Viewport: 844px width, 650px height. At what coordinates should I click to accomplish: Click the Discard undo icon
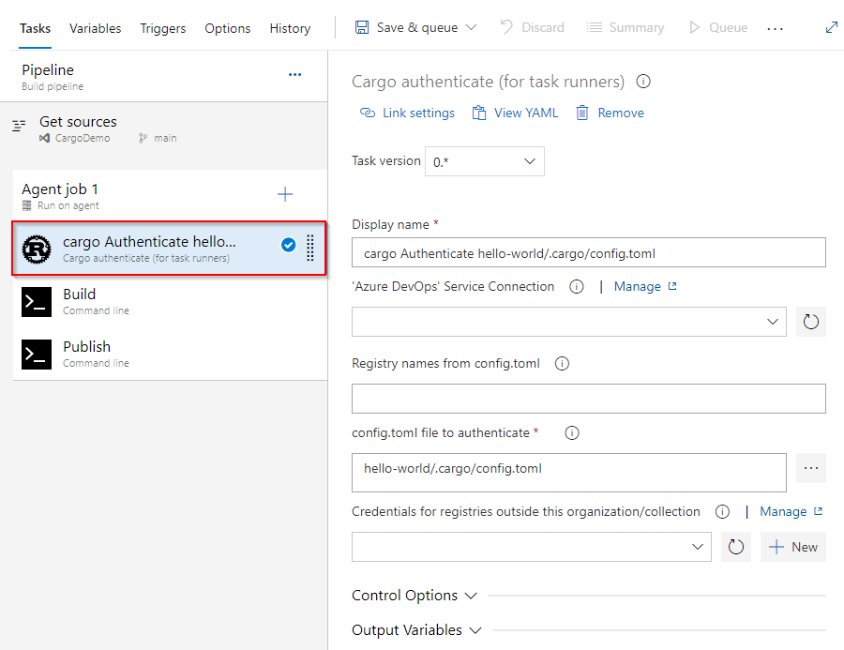(505, 27)
